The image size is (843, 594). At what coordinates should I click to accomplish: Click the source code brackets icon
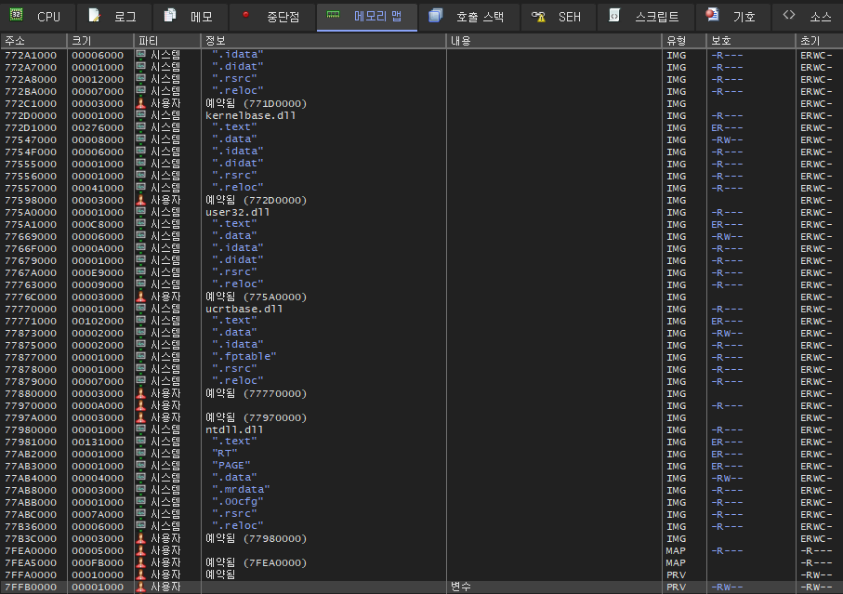click(x=789, y=15)
